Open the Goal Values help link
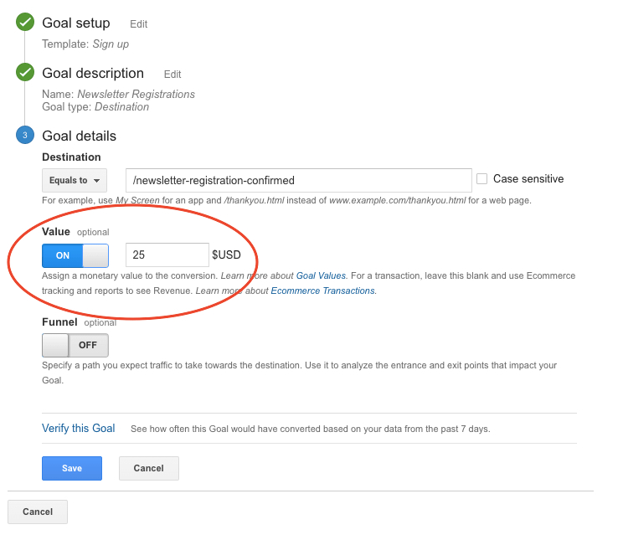Viewport: 623px width, 540px height. [321, 275]
